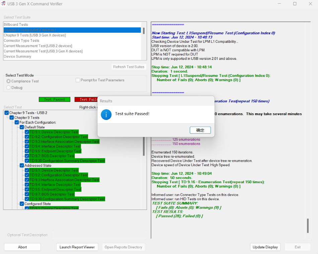Click the blue info icon in Results dialog
Viewport: 318px width, 254px height.
(x=106, y=114)
